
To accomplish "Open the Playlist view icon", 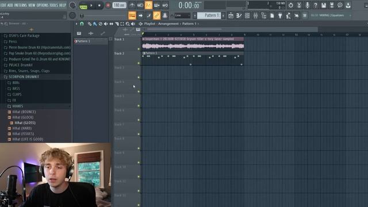I will pyautogui.click(x=231, y=16).
